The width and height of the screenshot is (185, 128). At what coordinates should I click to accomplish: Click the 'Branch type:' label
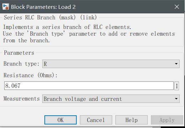tap(21, 64)
